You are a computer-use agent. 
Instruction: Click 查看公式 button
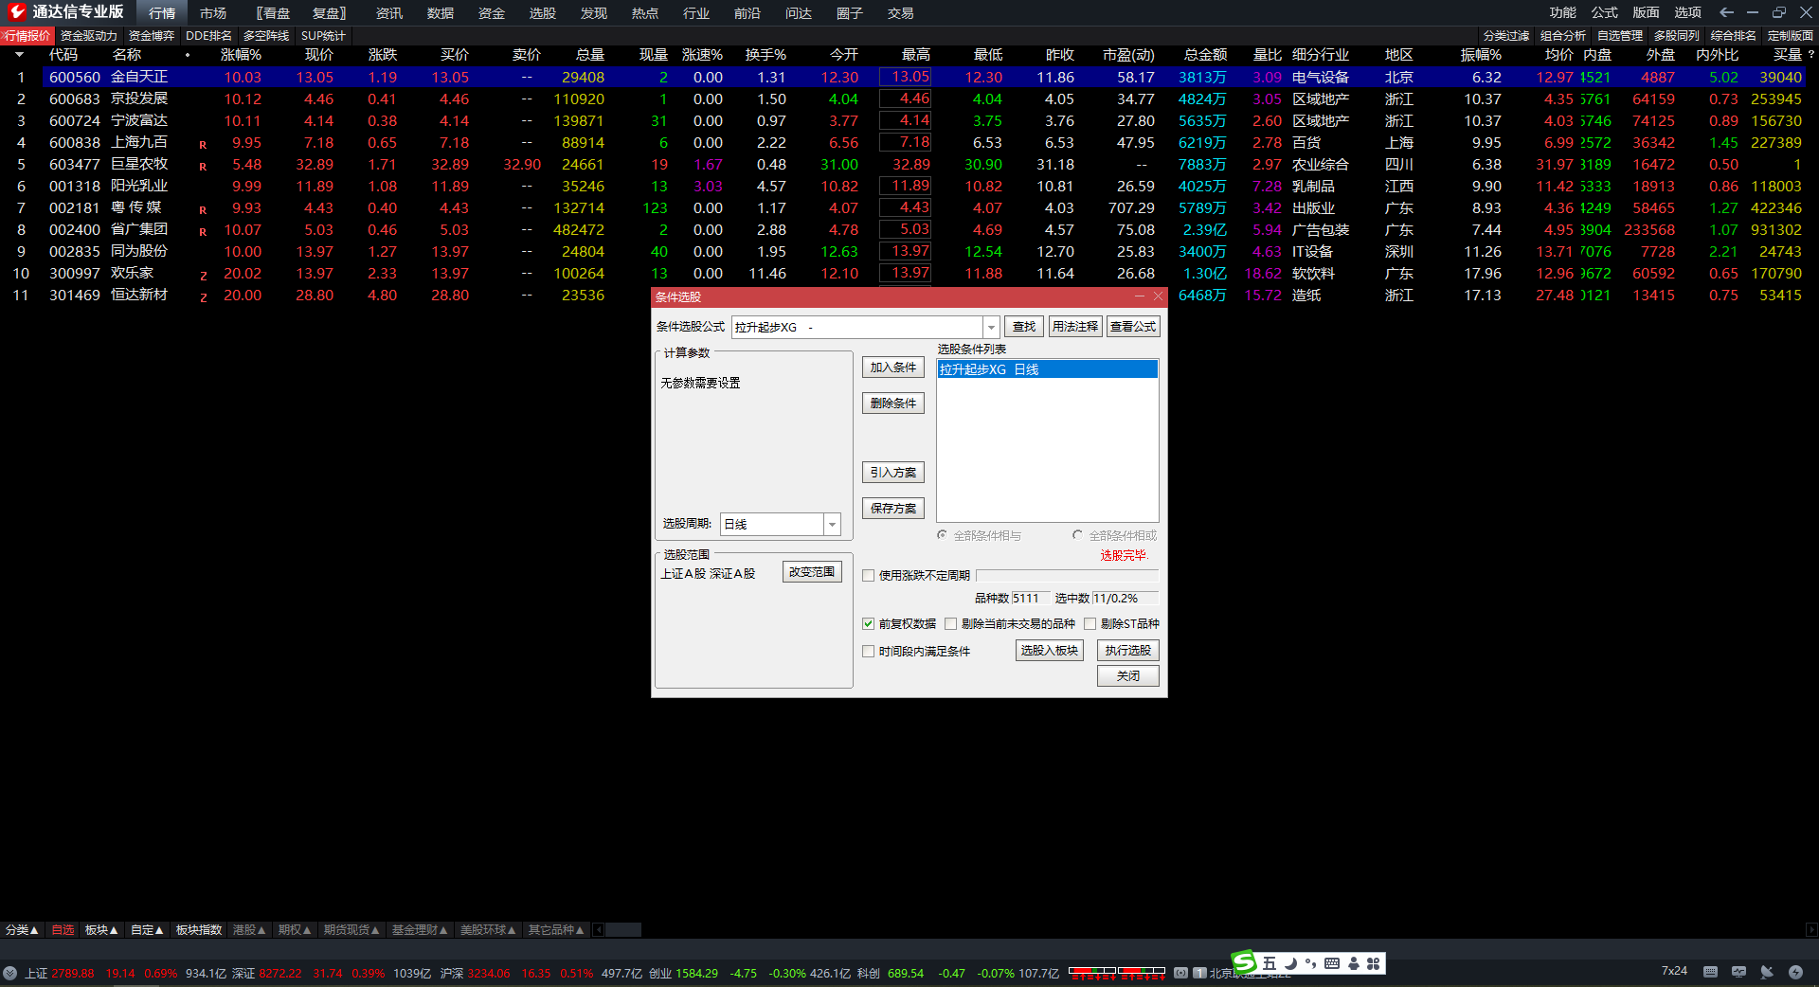click(x=1133, y=327)
